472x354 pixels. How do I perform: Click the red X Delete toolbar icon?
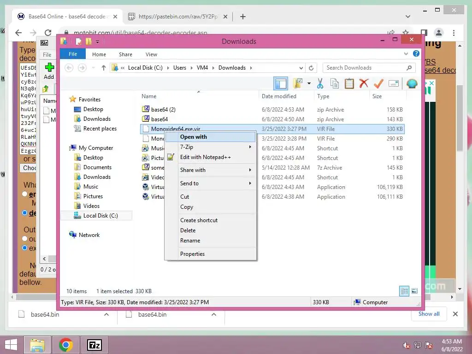pos(364,83)
